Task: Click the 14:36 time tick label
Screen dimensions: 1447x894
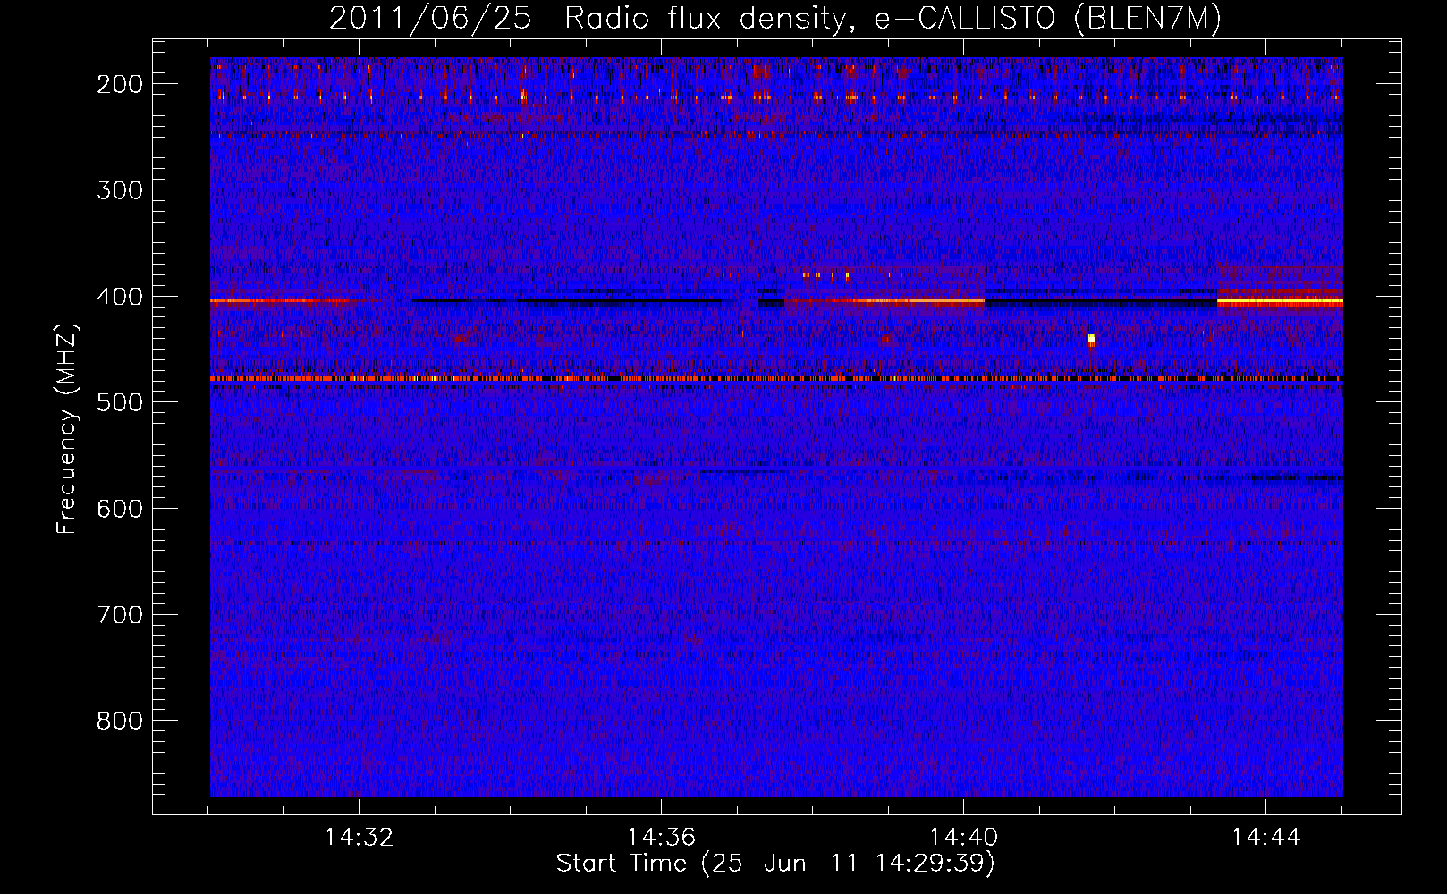Action: pos(661,838)
